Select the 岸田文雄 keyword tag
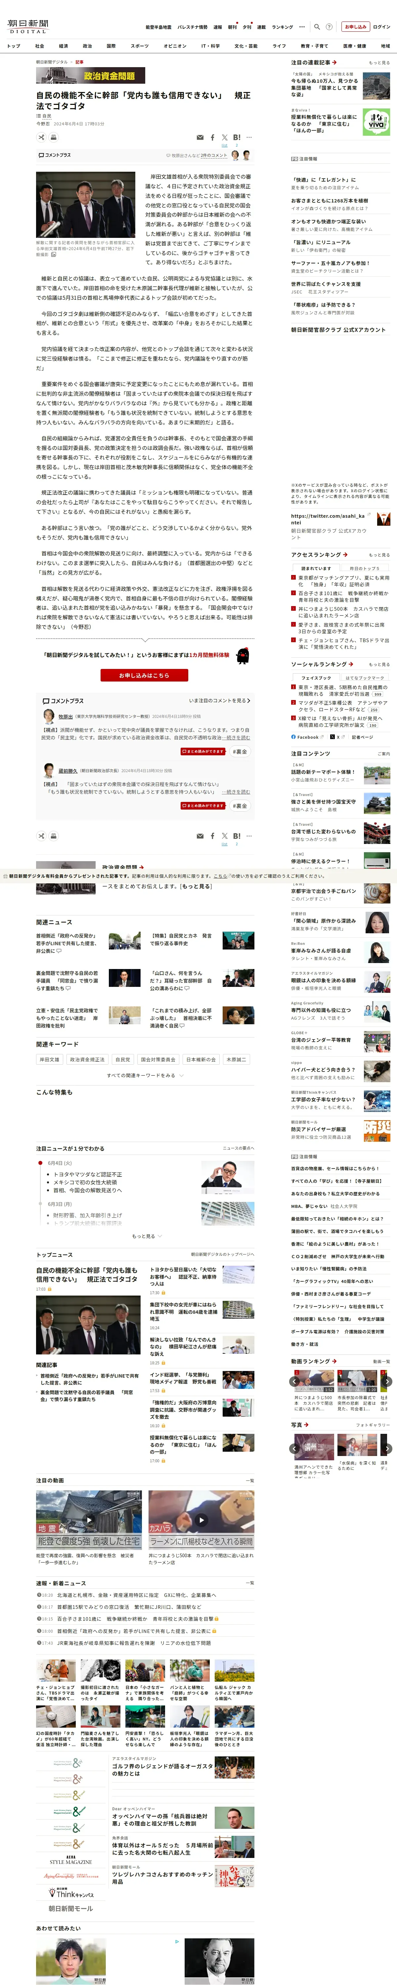Image resolution: width=397 pixels, height=1985 pixels. [x=49, y=1060]
